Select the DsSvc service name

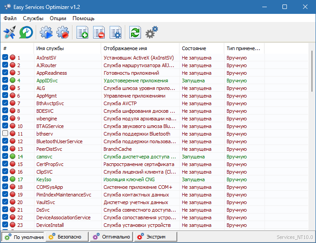43,210
